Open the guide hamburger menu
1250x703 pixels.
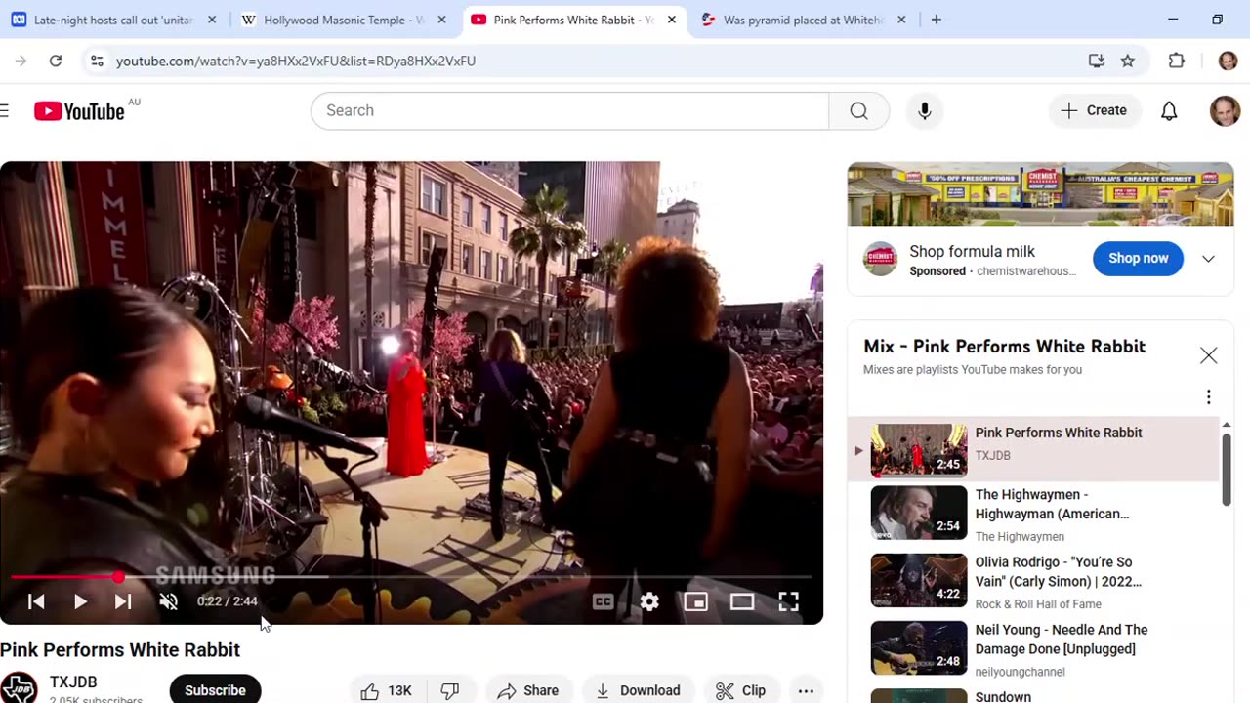tap(5, 110)
